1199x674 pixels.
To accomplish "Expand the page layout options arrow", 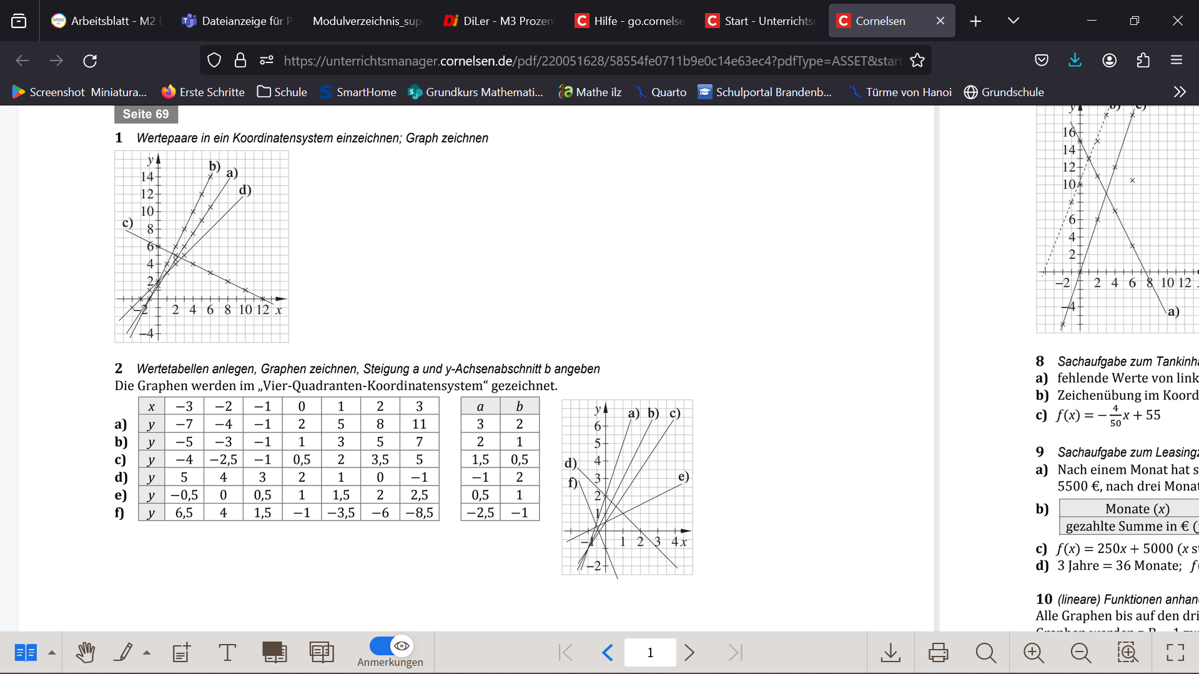I will (x=52, y=653).
